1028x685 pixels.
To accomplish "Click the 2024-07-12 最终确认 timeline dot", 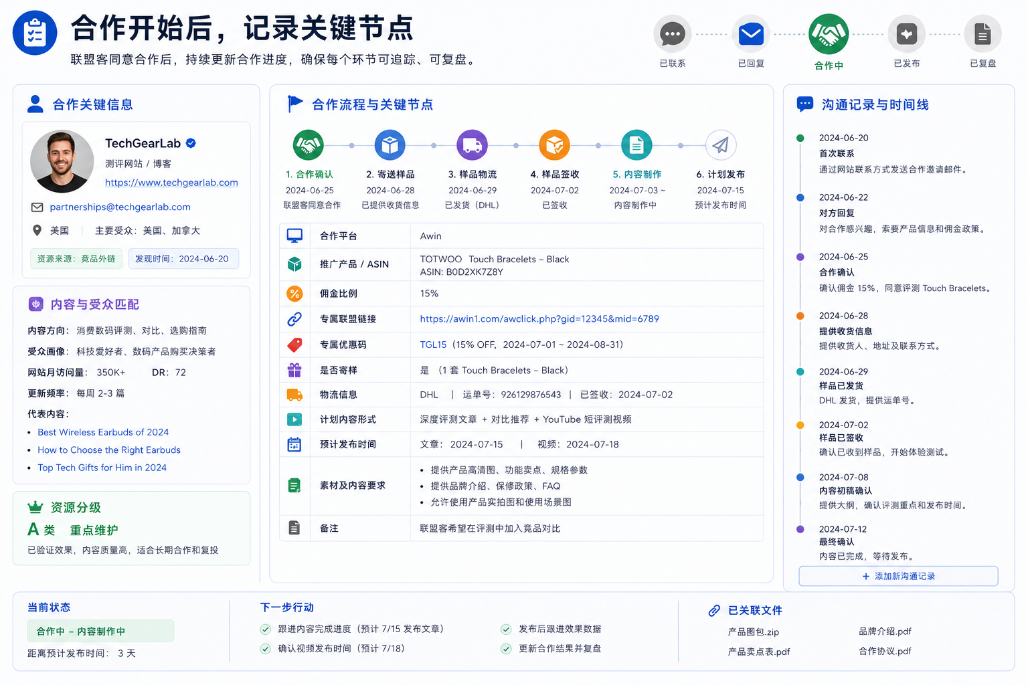I will 800,529.
